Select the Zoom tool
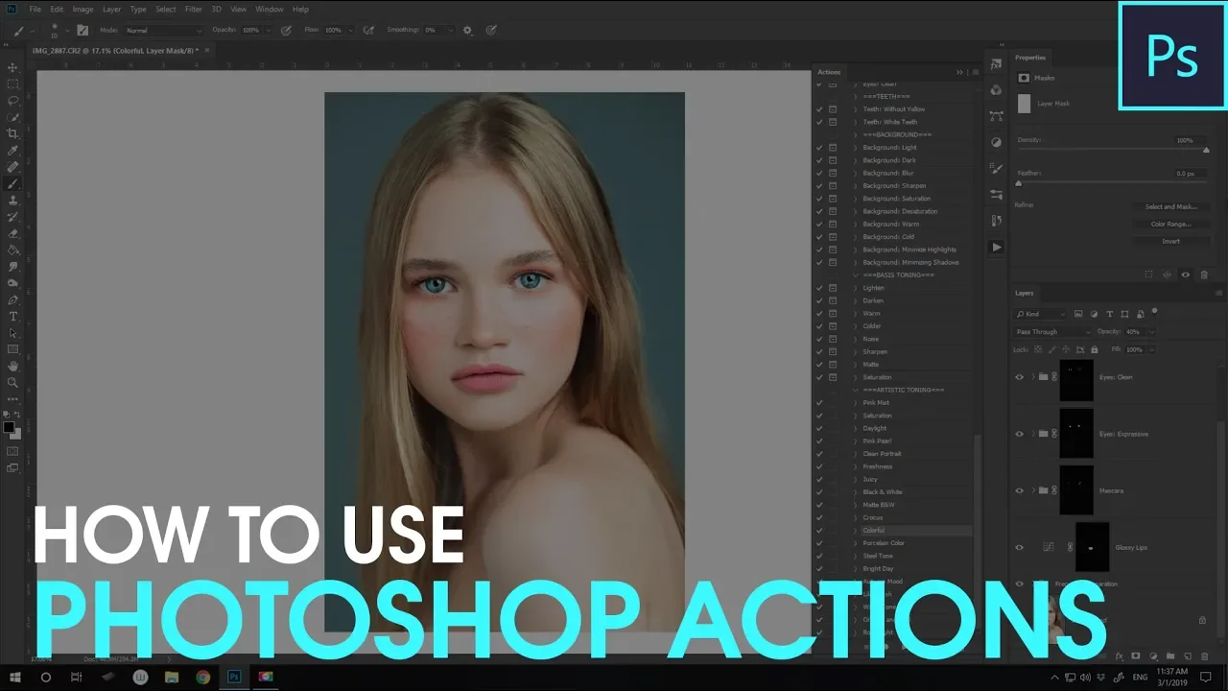 pos(12,382)
